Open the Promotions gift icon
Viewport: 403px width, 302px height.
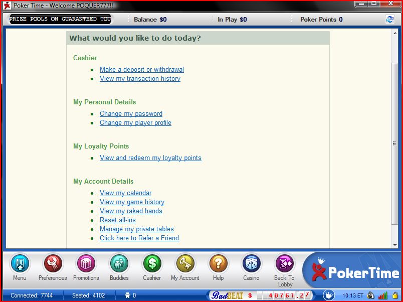(86, 263)
